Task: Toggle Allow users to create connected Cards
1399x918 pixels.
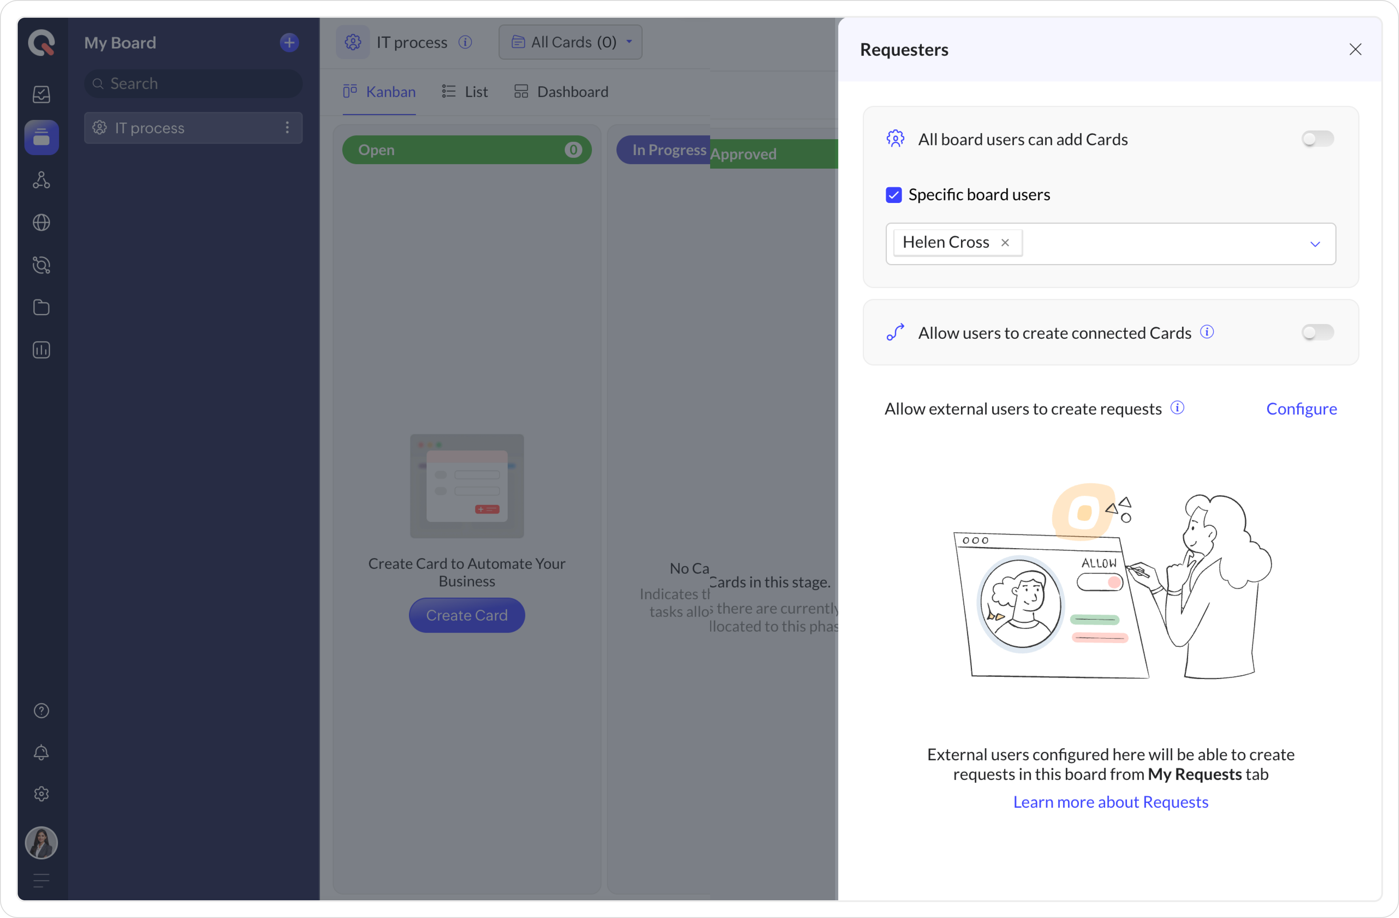Action: [x=1317, y=332]
